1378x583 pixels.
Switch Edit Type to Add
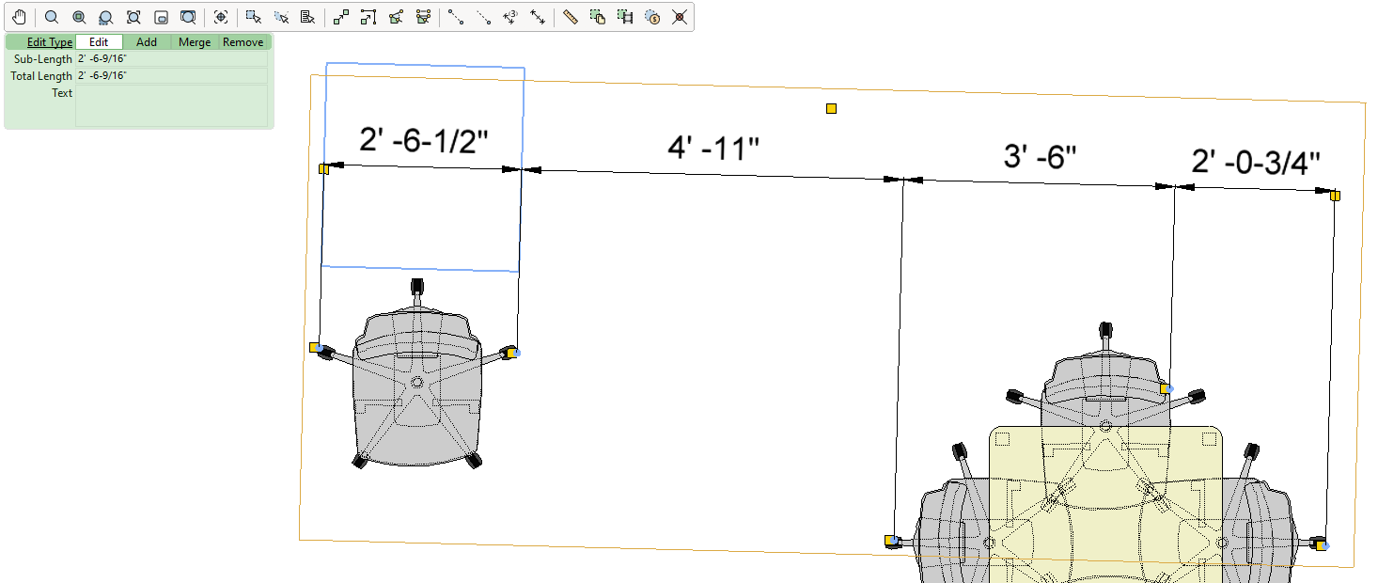point(147,42)
